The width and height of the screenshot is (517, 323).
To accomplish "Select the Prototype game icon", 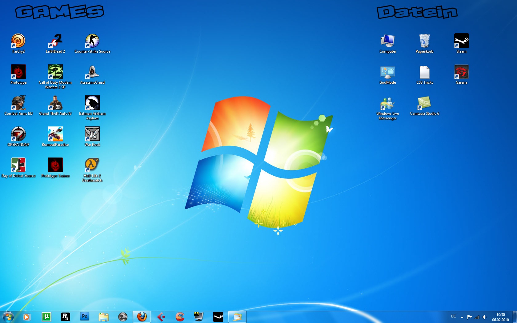I will (x=18, y=74).
